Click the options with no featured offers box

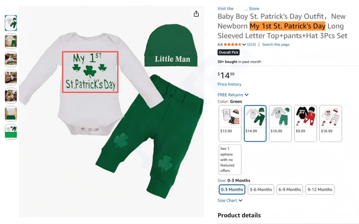(x=230, y=160)
